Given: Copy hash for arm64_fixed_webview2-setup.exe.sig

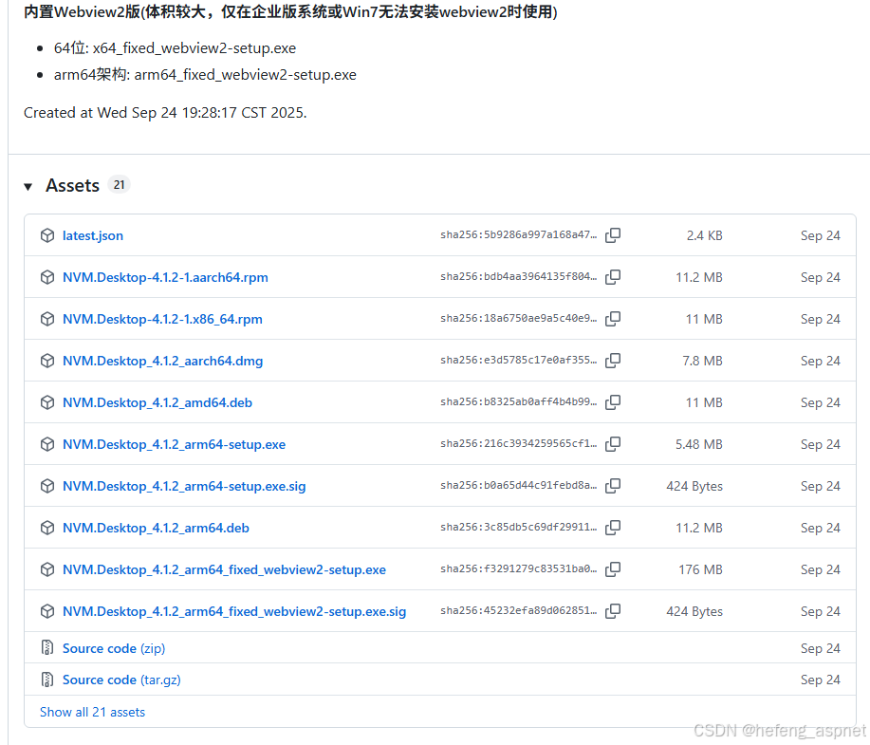Looking at the screenshot, I should click(613, 611).
